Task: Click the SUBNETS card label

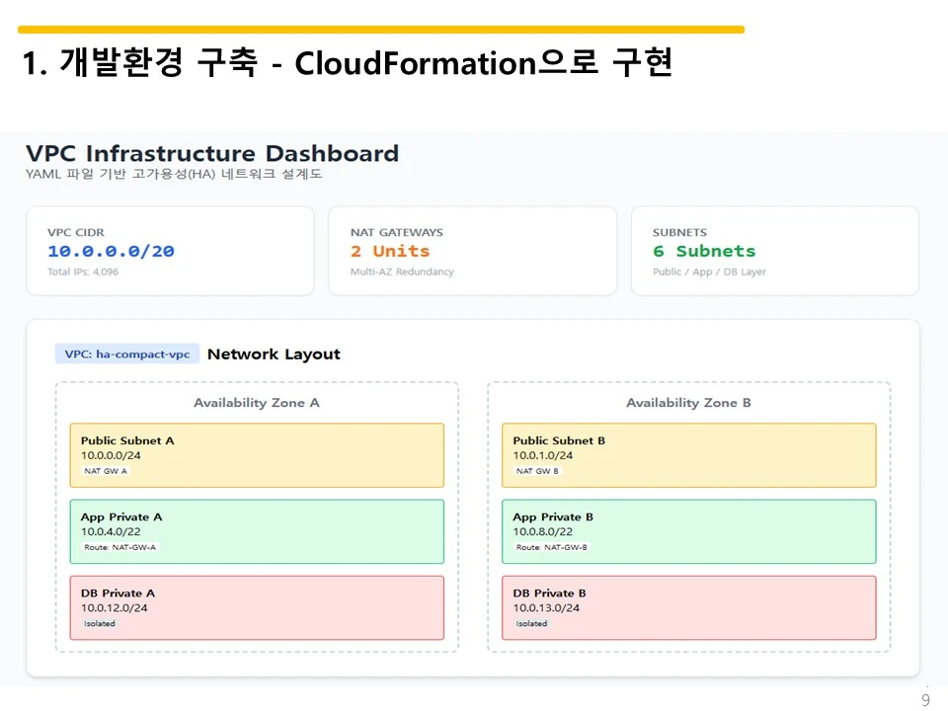Action: 679,232
